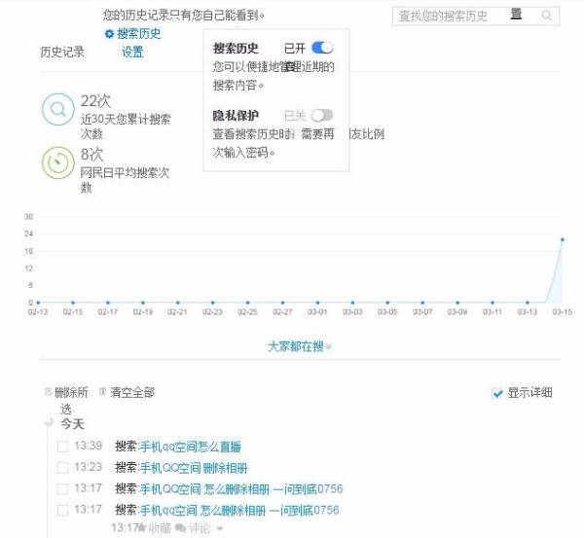The width and height of the screenshot is (584, 538).
Task: Click the magnifier icon in search box
Action: (546, 16)
